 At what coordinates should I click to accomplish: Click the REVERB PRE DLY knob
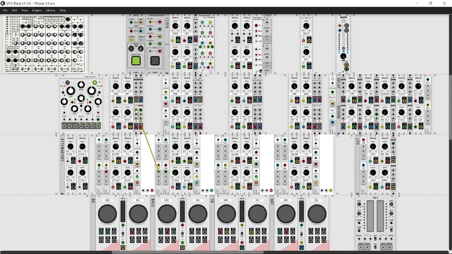click(x=385, y=113)
